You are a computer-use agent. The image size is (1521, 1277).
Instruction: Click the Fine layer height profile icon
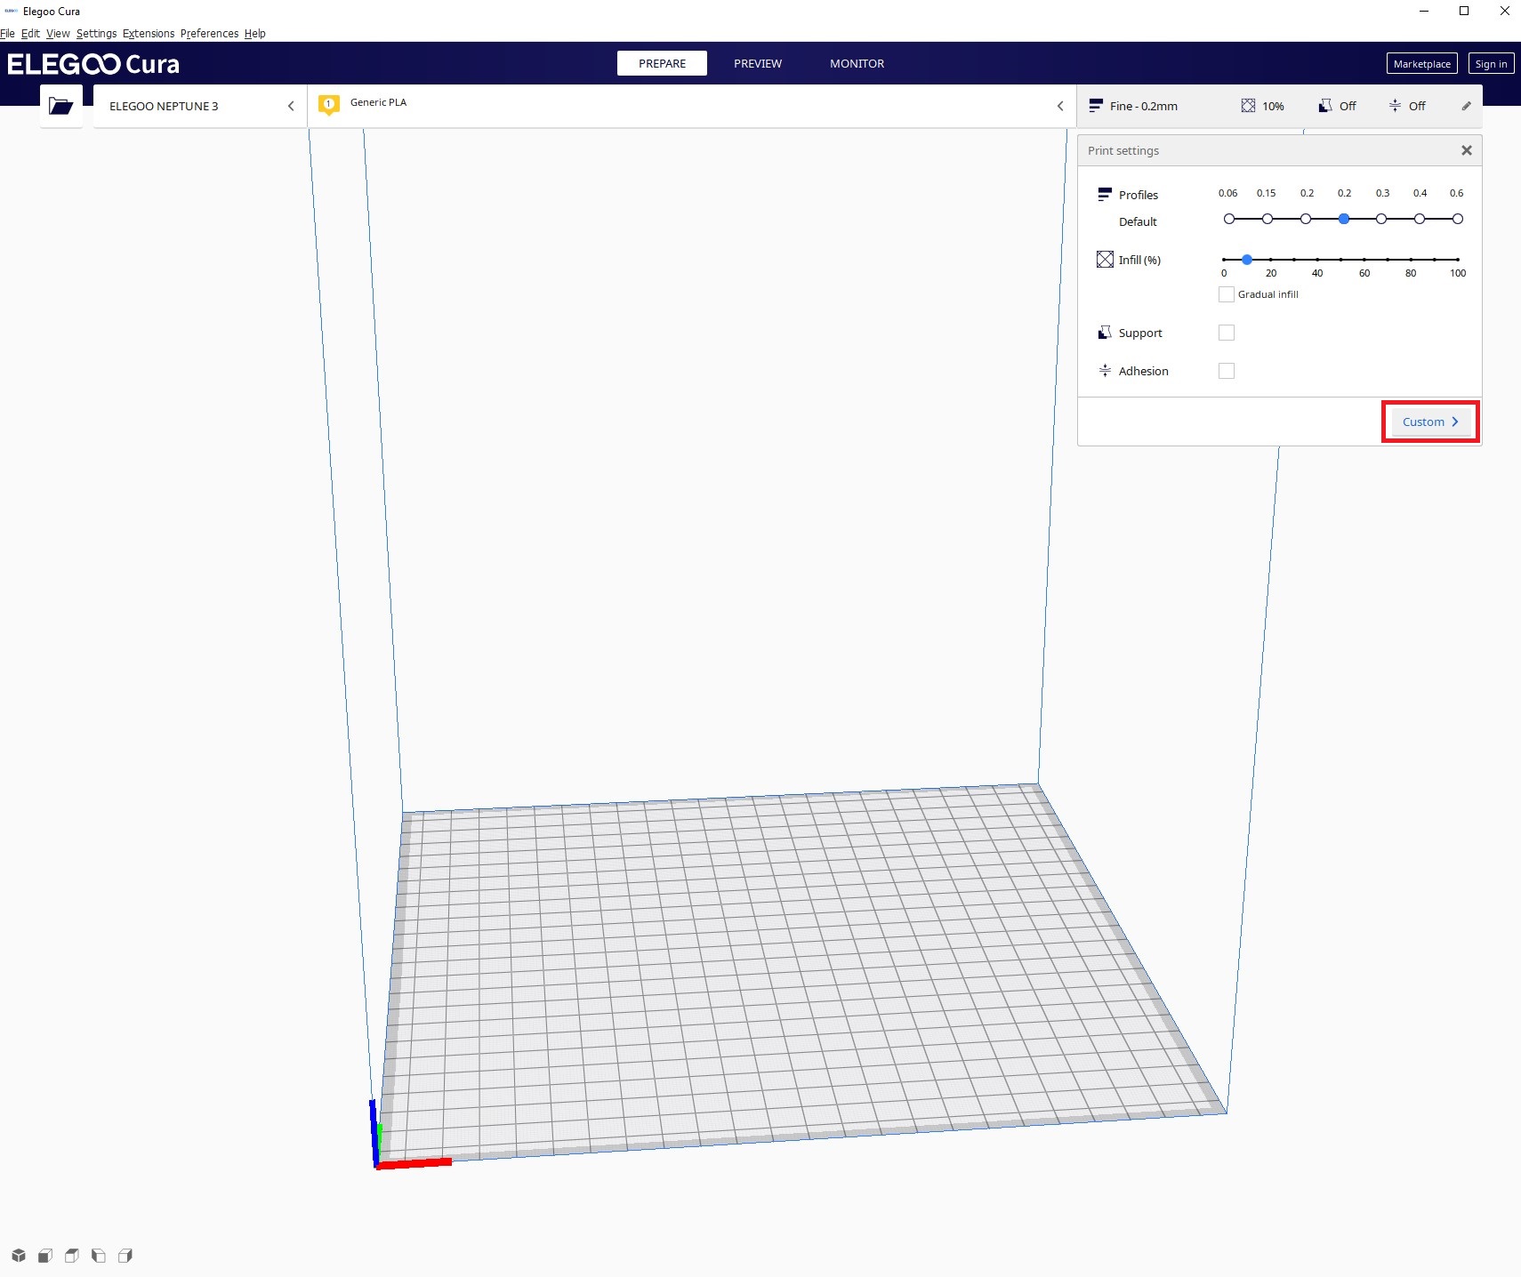pyautogui.click(x=1096, y=106)
